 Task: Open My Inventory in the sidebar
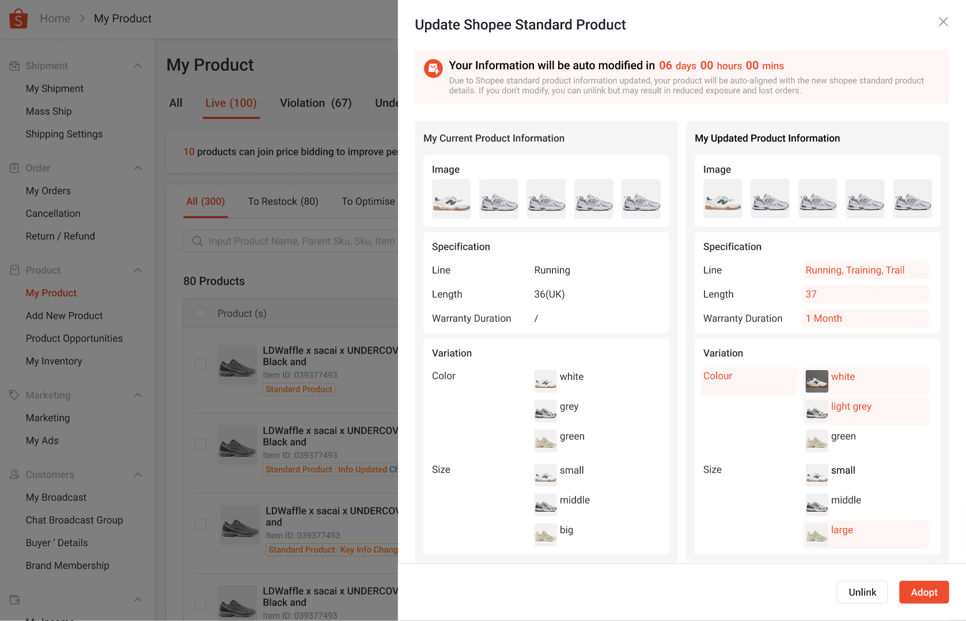coord(54,361)
